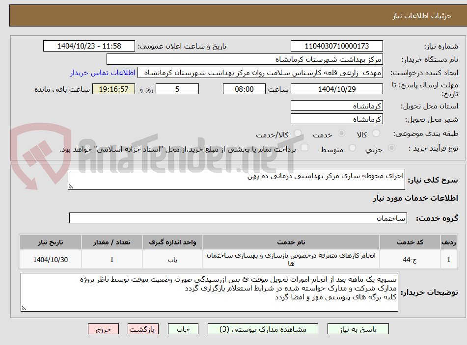Viewport: 467px width, 345px height.
Task: Select the کالا/خدمت radio button
Action: (x=297, y=133)
